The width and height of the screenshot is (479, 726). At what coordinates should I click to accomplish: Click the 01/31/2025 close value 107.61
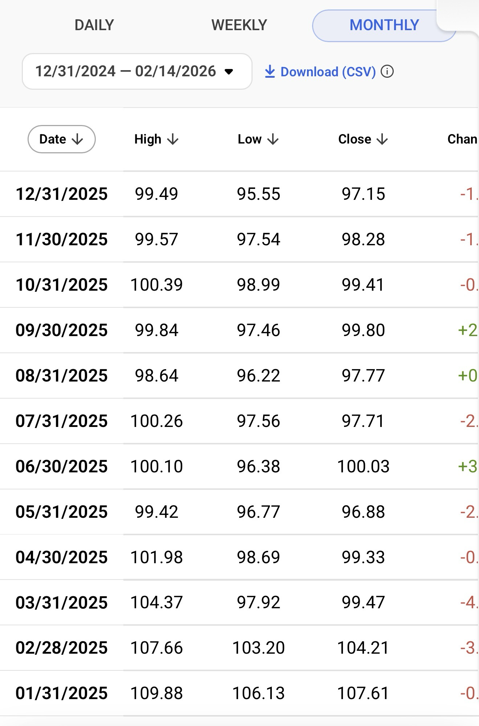click(363, 693)
